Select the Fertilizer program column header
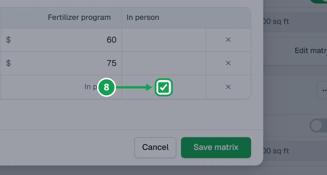The width and height of the screenshot is (327, 175). (79, 17)
